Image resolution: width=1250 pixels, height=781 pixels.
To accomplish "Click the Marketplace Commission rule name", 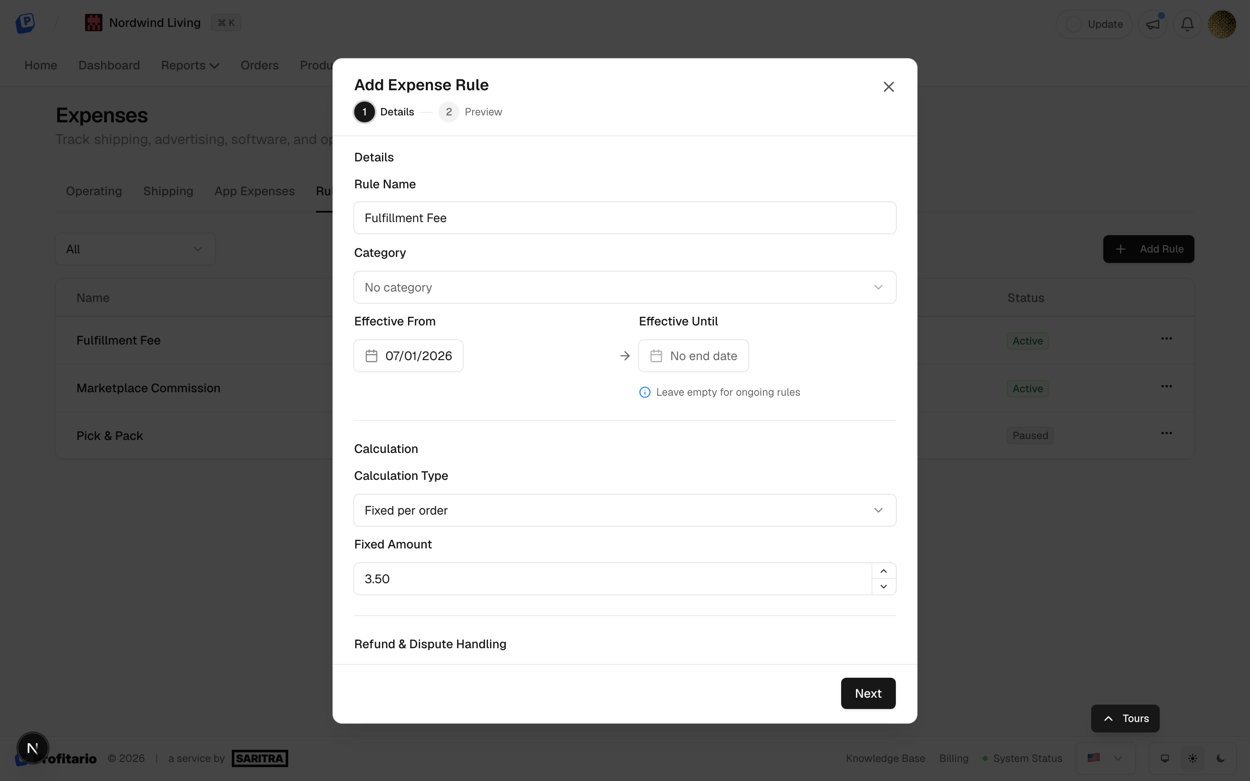I will (148, 388).
